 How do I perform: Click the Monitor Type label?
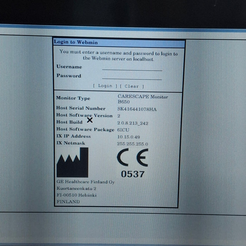click(73, 98)
